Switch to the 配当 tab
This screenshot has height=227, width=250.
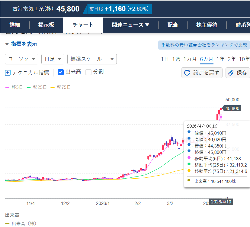pyautogui.click(x=172, y=25)
